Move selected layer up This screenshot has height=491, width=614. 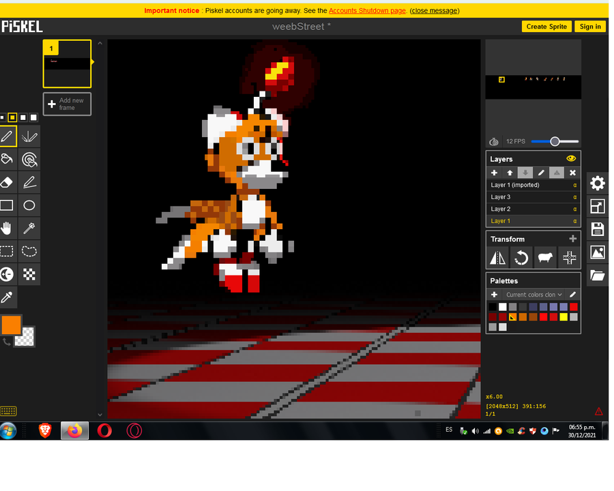click(x=510, y=173)
